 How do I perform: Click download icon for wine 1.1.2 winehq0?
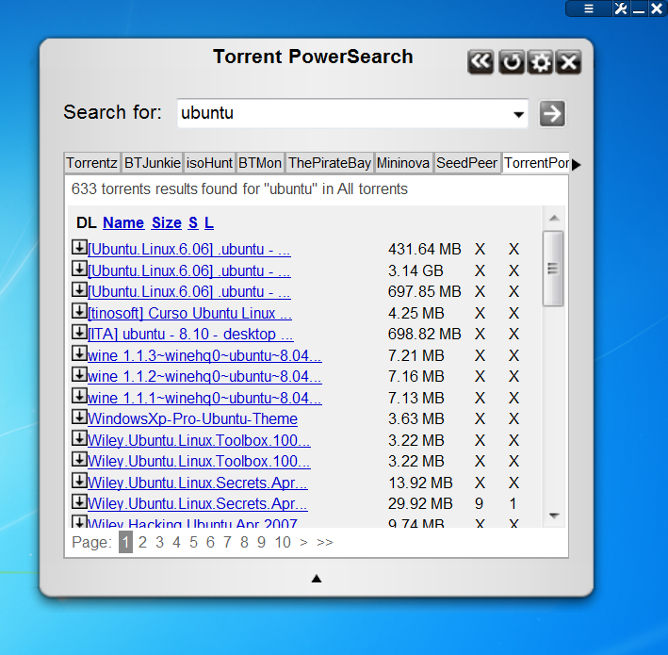79,374
